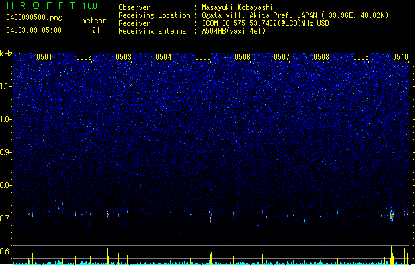Click the 0.9 frequency axis label

pyautogui.click(x=5, y=152)
